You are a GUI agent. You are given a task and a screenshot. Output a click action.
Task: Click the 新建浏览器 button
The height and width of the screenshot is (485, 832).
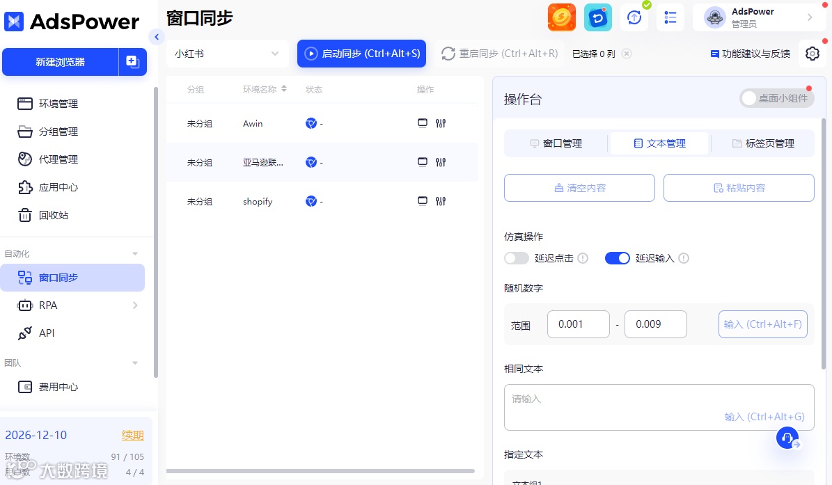pyautogui.click(x=60, y=62)
